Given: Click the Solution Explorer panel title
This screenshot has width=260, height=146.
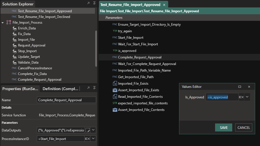Looking at the screenshot, I should (18, 4).
